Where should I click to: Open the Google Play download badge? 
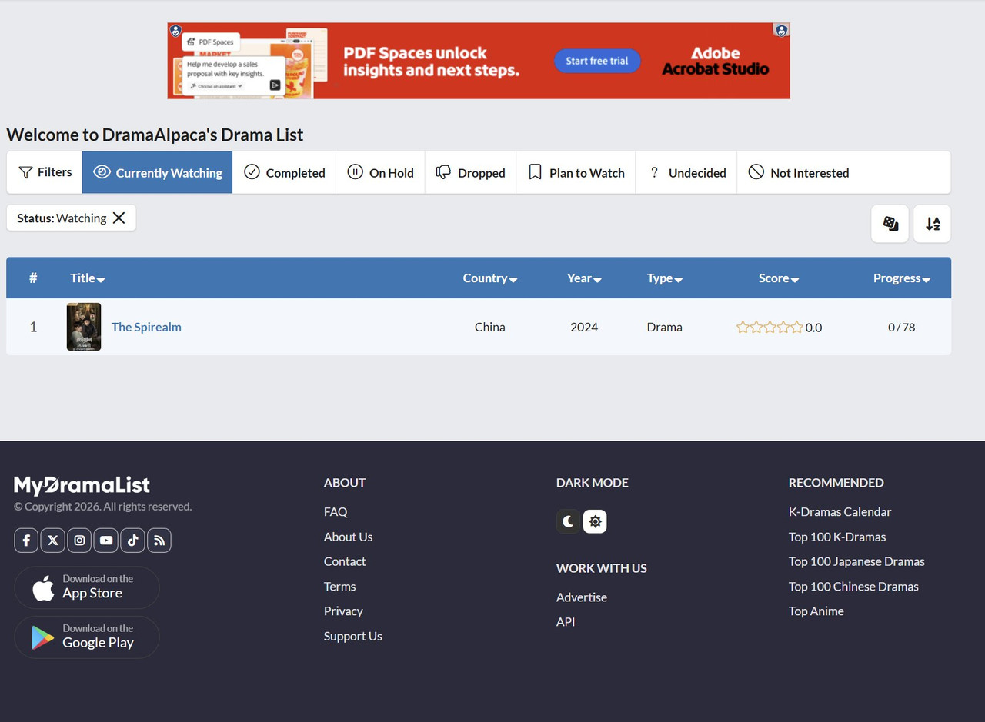87,637
